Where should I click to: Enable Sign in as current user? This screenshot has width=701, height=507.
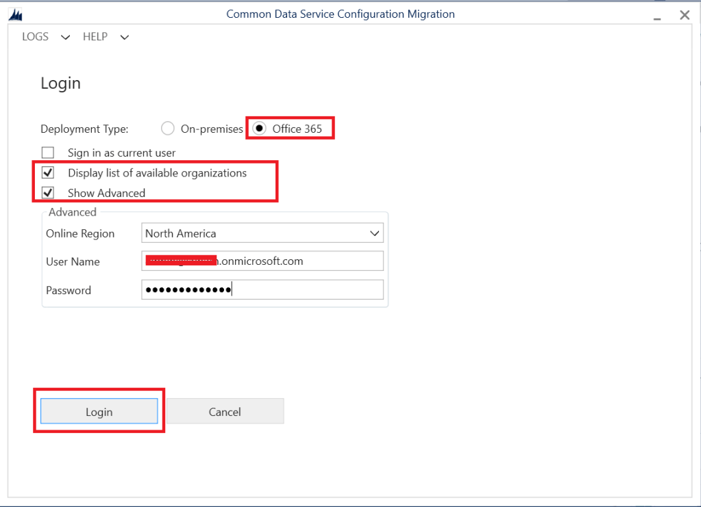click(48, 153)
